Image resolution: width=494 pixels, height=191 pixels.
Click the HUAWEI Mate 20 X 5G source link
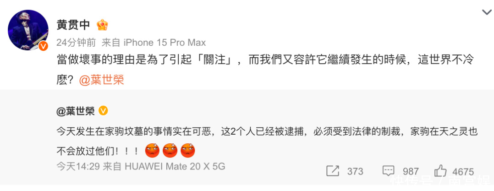click(x=175, y=166)
